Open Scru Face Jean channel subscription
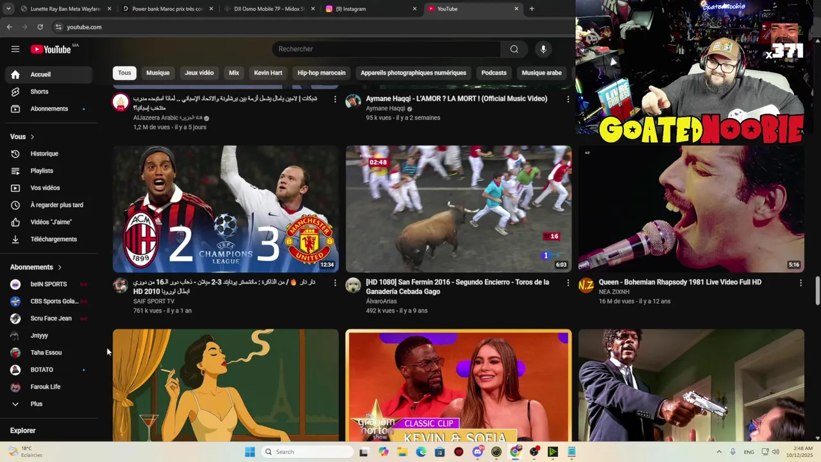This screenshot has height=462, width=821. 49,318
